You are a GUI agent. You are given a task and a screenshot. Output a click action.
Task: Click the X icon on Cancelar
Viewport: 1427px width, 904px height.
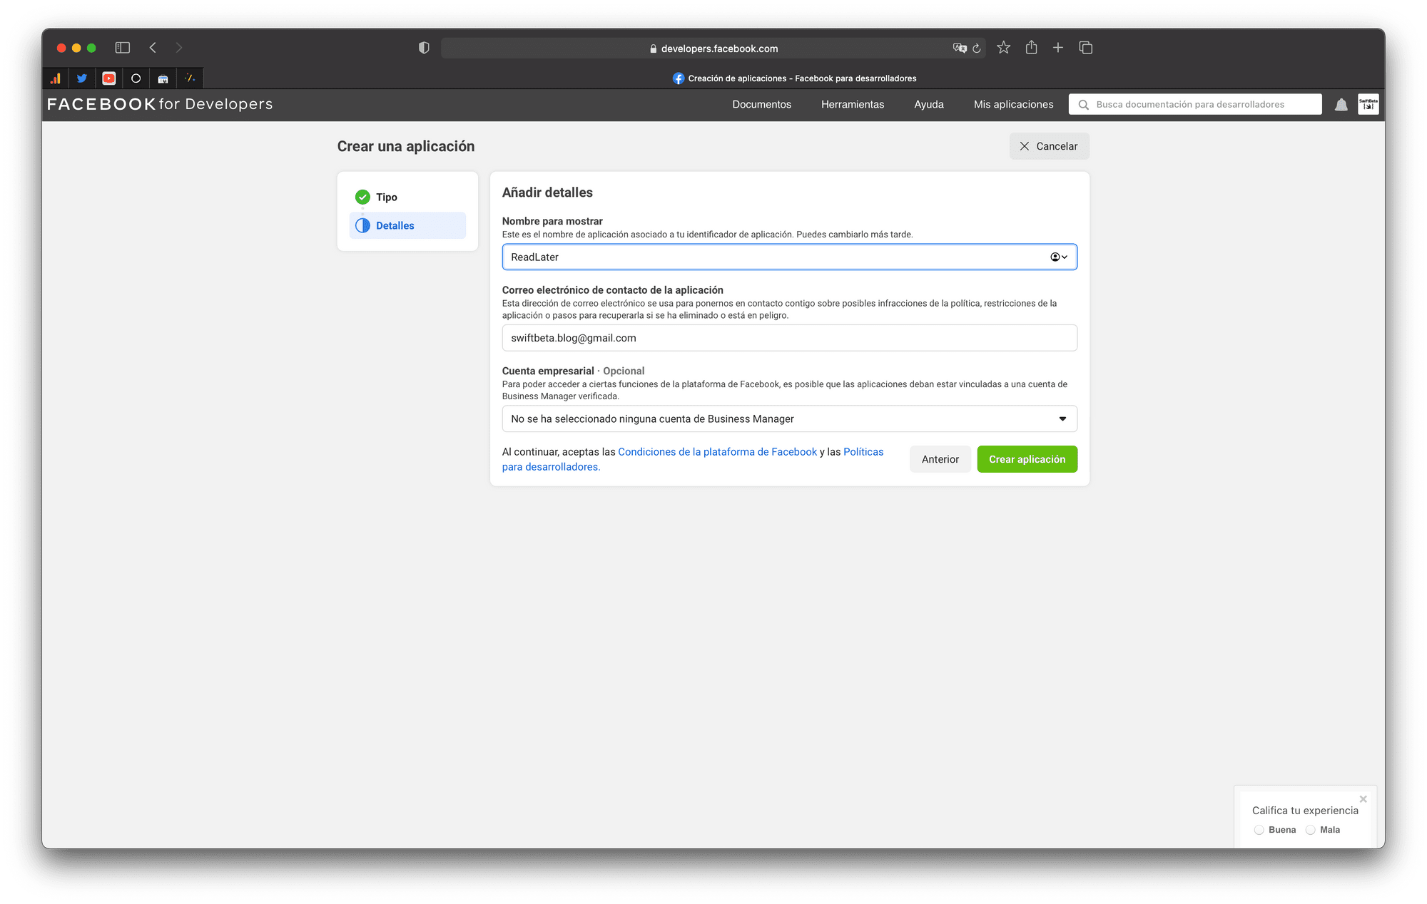click(1025, 146)
